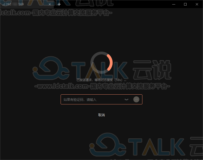The image size is (203, 160).
Task: Click the signal strength icon in tab
Action: tap(4, 4)
